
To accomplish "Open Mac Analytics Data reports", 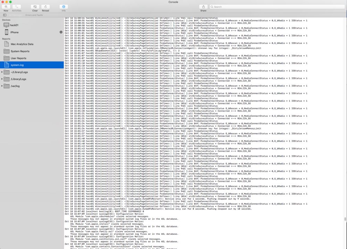I will tap(22, 44).
